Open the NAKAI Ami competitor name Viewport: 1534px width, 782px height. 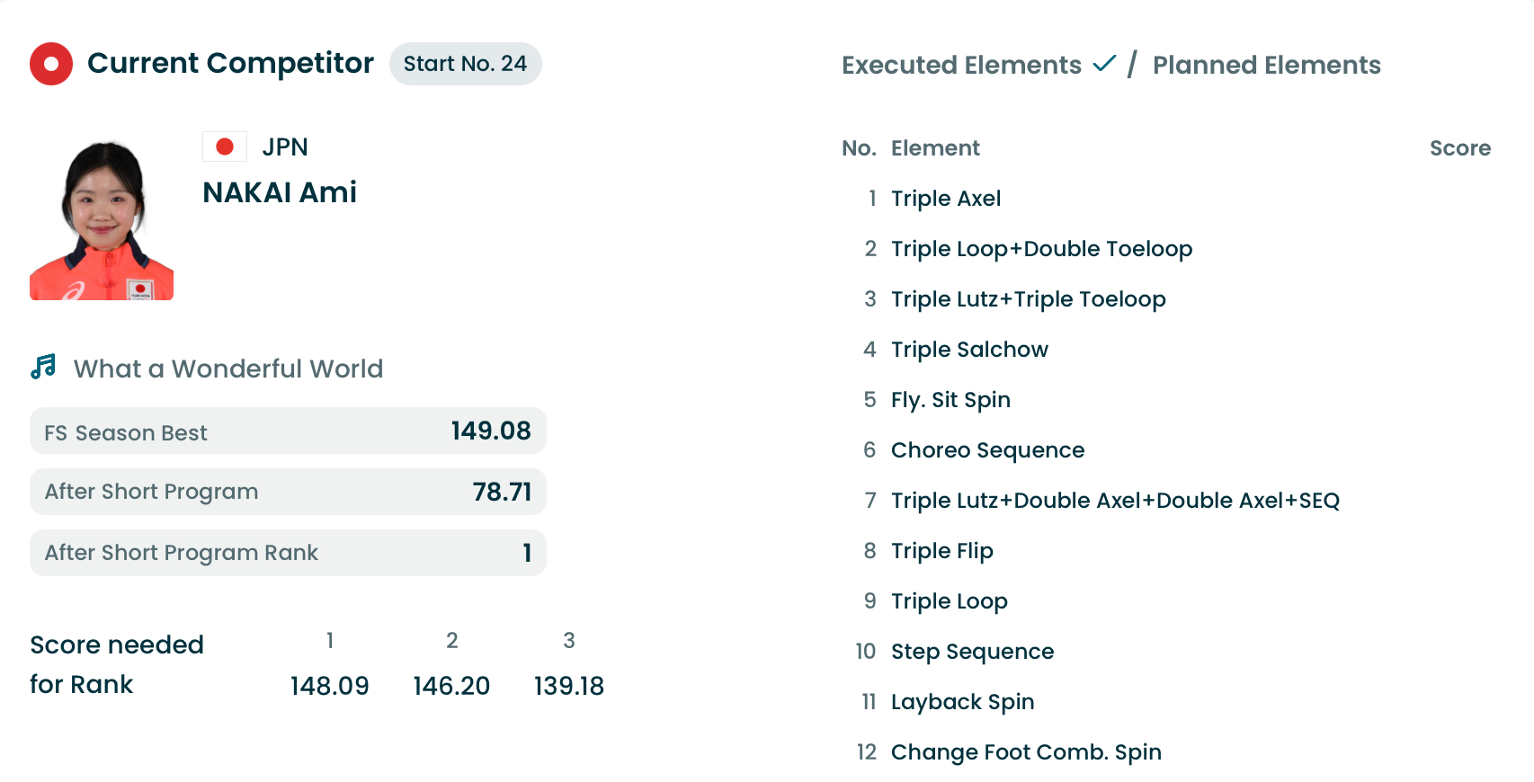(x=280, y=192)
